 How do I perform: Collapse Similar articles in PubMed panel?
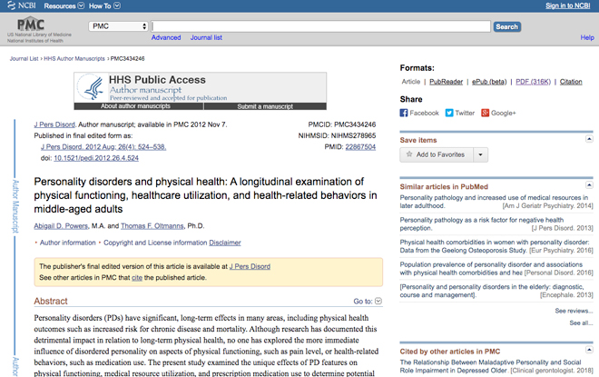pyautogui.click(x=589, y=185)
